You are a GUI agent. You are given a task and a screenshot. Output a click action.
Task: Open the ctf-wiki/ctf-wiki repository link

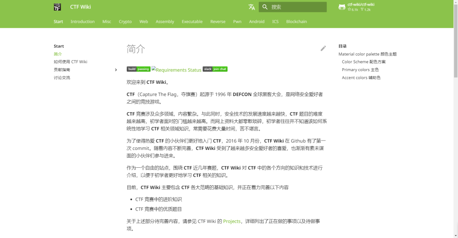pyautogui.click(x=357, y=7)
